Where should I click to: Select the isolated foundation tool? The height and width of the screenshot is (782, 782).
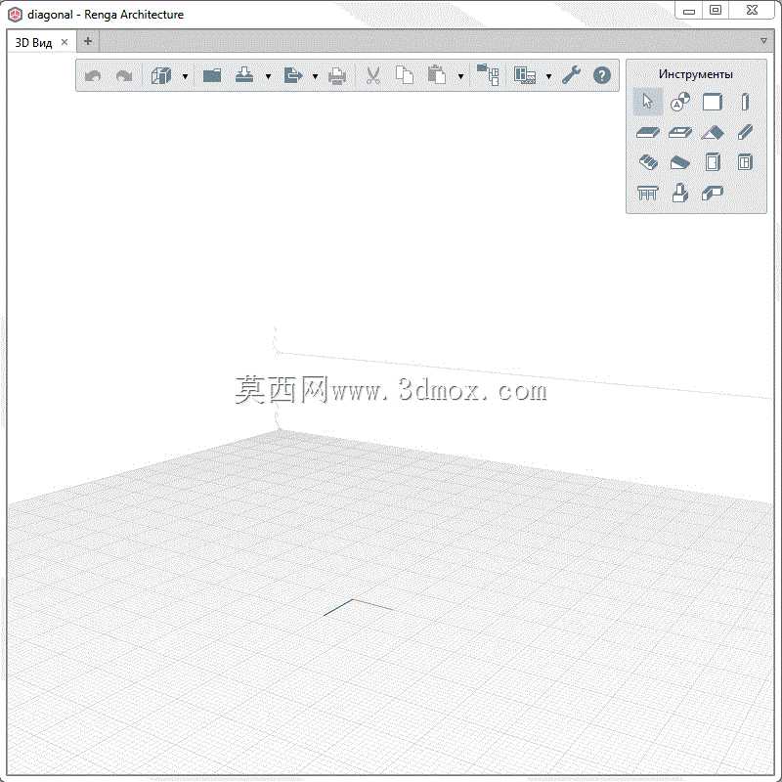[x=680, y=193]
